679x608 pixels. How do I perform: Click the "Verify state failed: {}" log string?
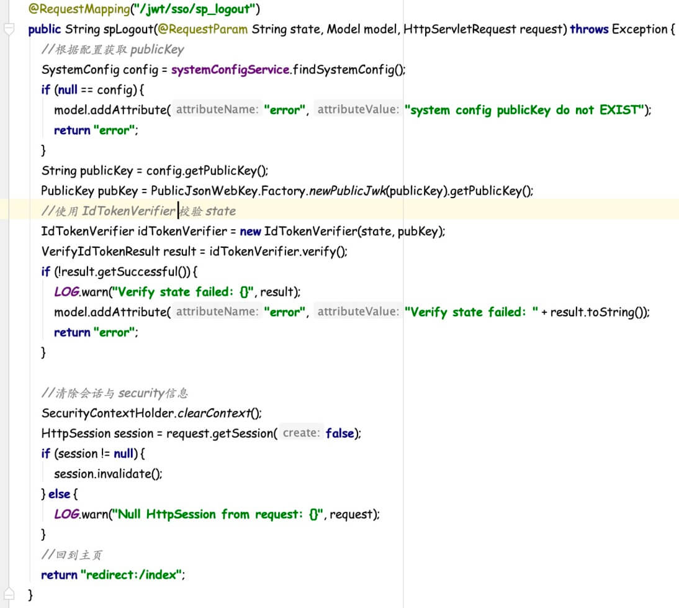(183, 292)
